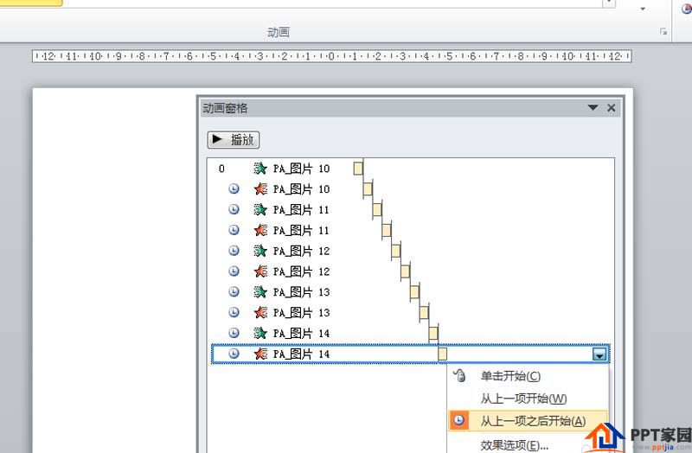Click mouse icon next to 单击开始 menu entry

[x=459, y=376]
